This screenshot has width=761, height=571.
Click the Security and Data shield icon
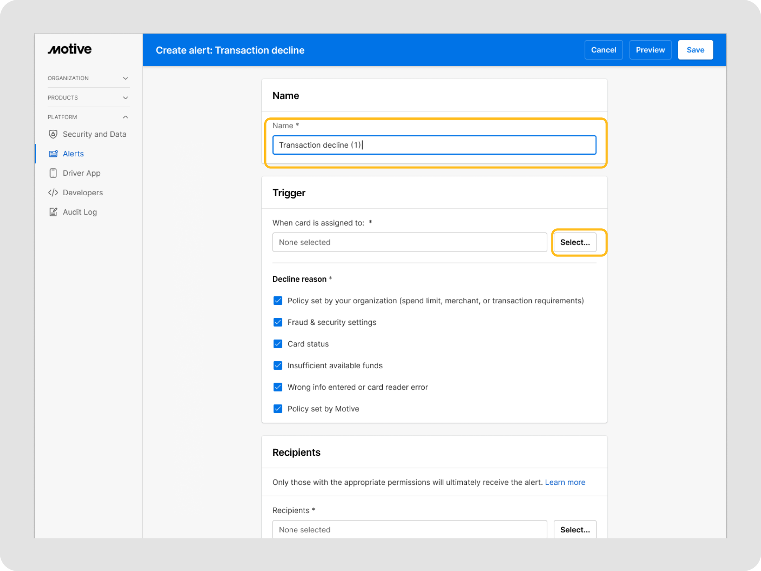coord(53,134)
